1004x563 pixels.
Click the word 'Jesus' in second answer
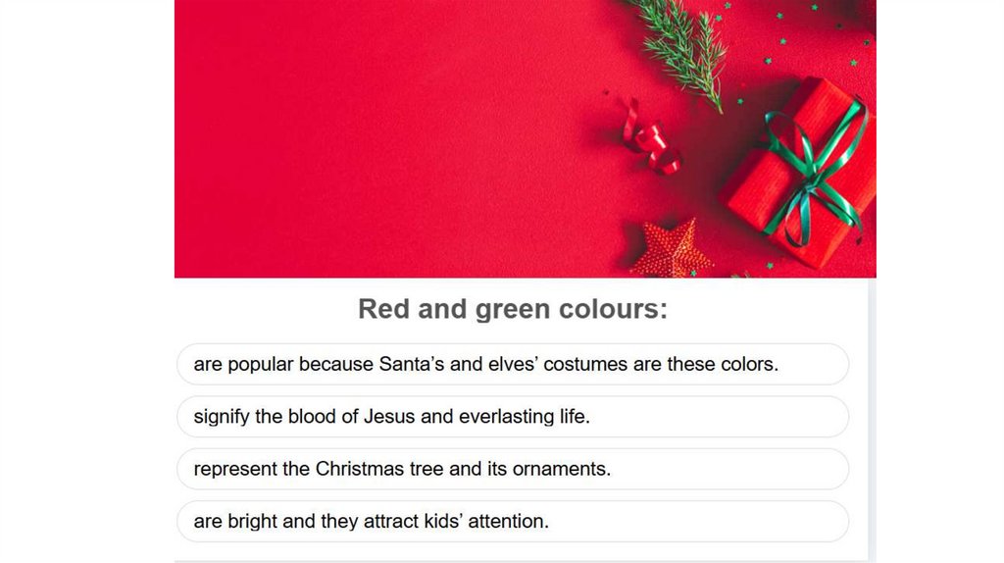coord(389,417)
